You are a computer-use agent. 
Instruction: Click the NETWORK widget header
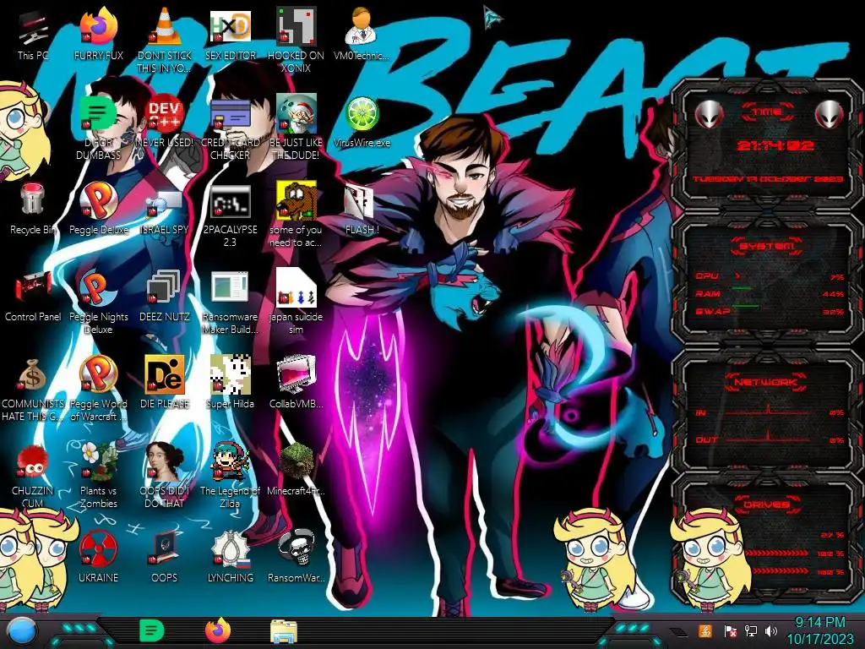[x=765, y=382]
